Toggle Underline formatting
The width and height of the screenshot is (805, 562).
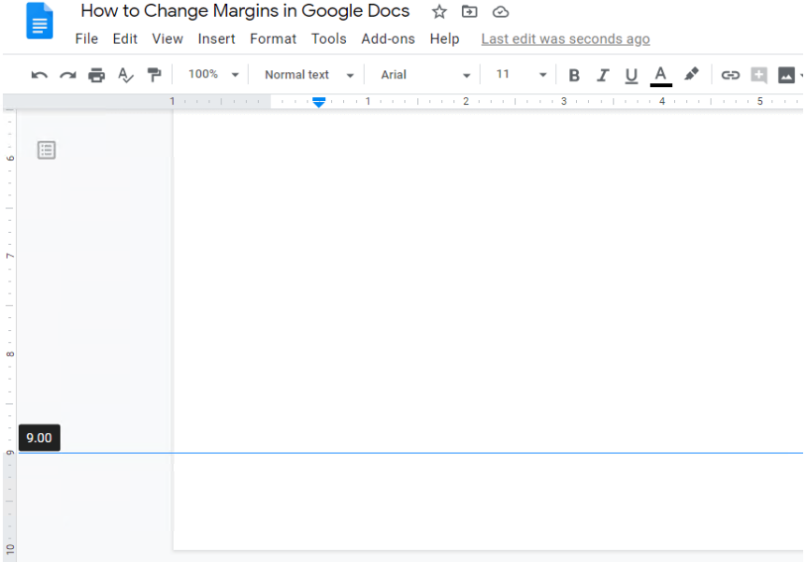tap(631, 75)
